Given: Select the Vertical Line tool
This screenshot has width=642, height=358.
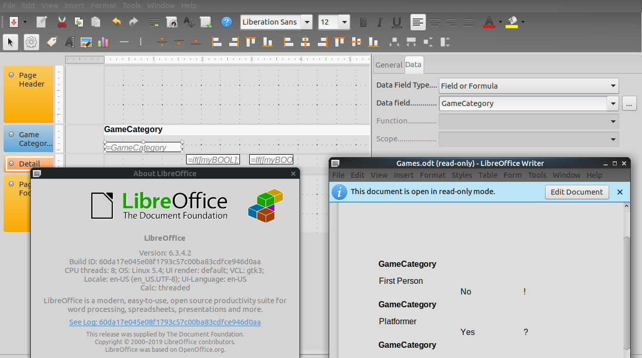Looking at the screenshot, I should [141, 42].
